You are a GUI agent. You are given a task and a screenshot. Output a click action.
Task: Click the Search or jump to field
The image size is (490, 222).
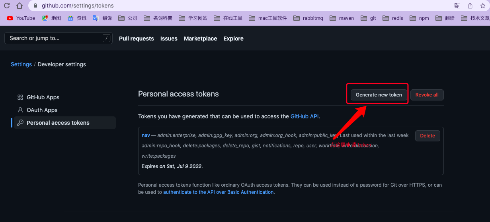point(59,38)
